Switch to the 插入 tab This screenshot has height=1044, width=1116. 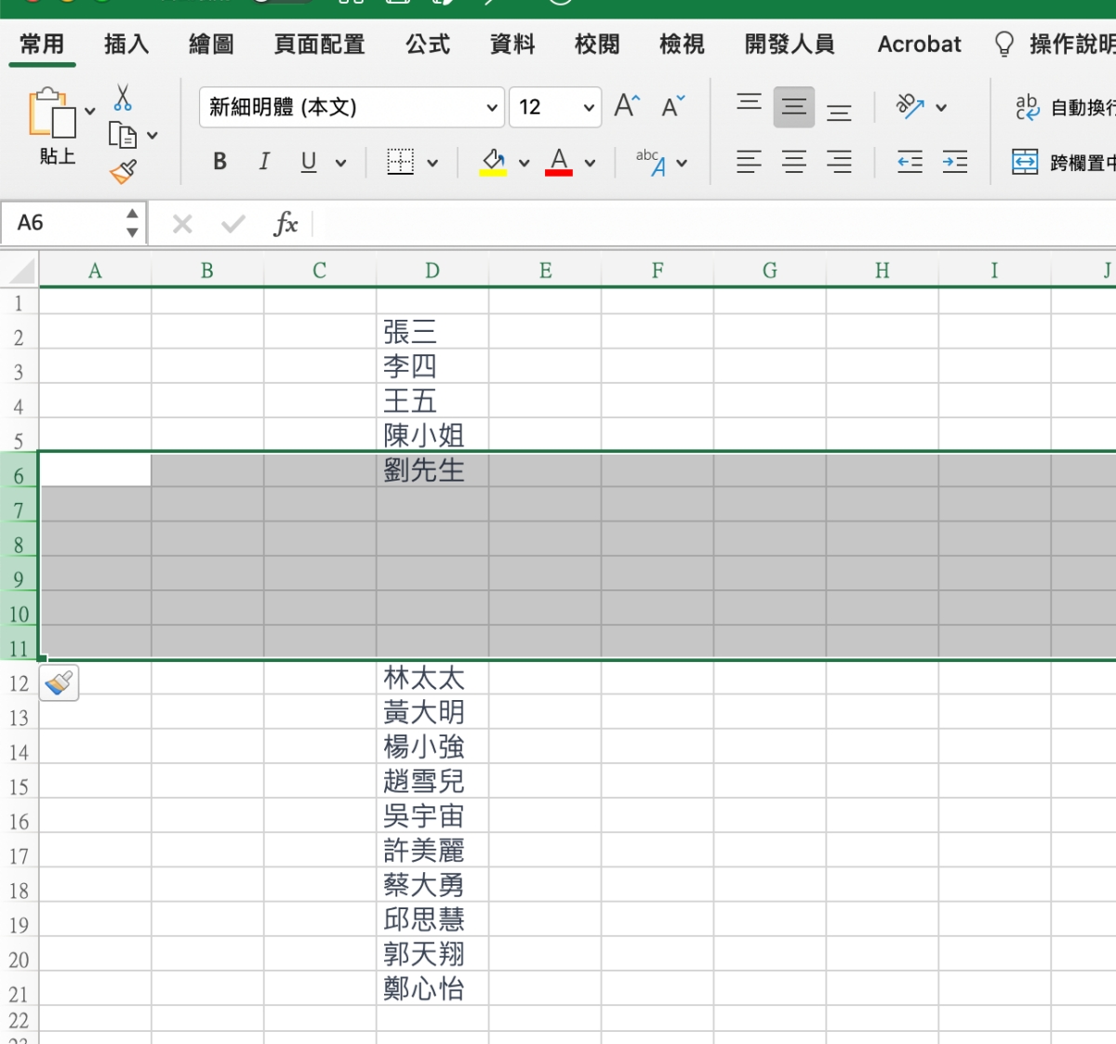pos(126,44)
